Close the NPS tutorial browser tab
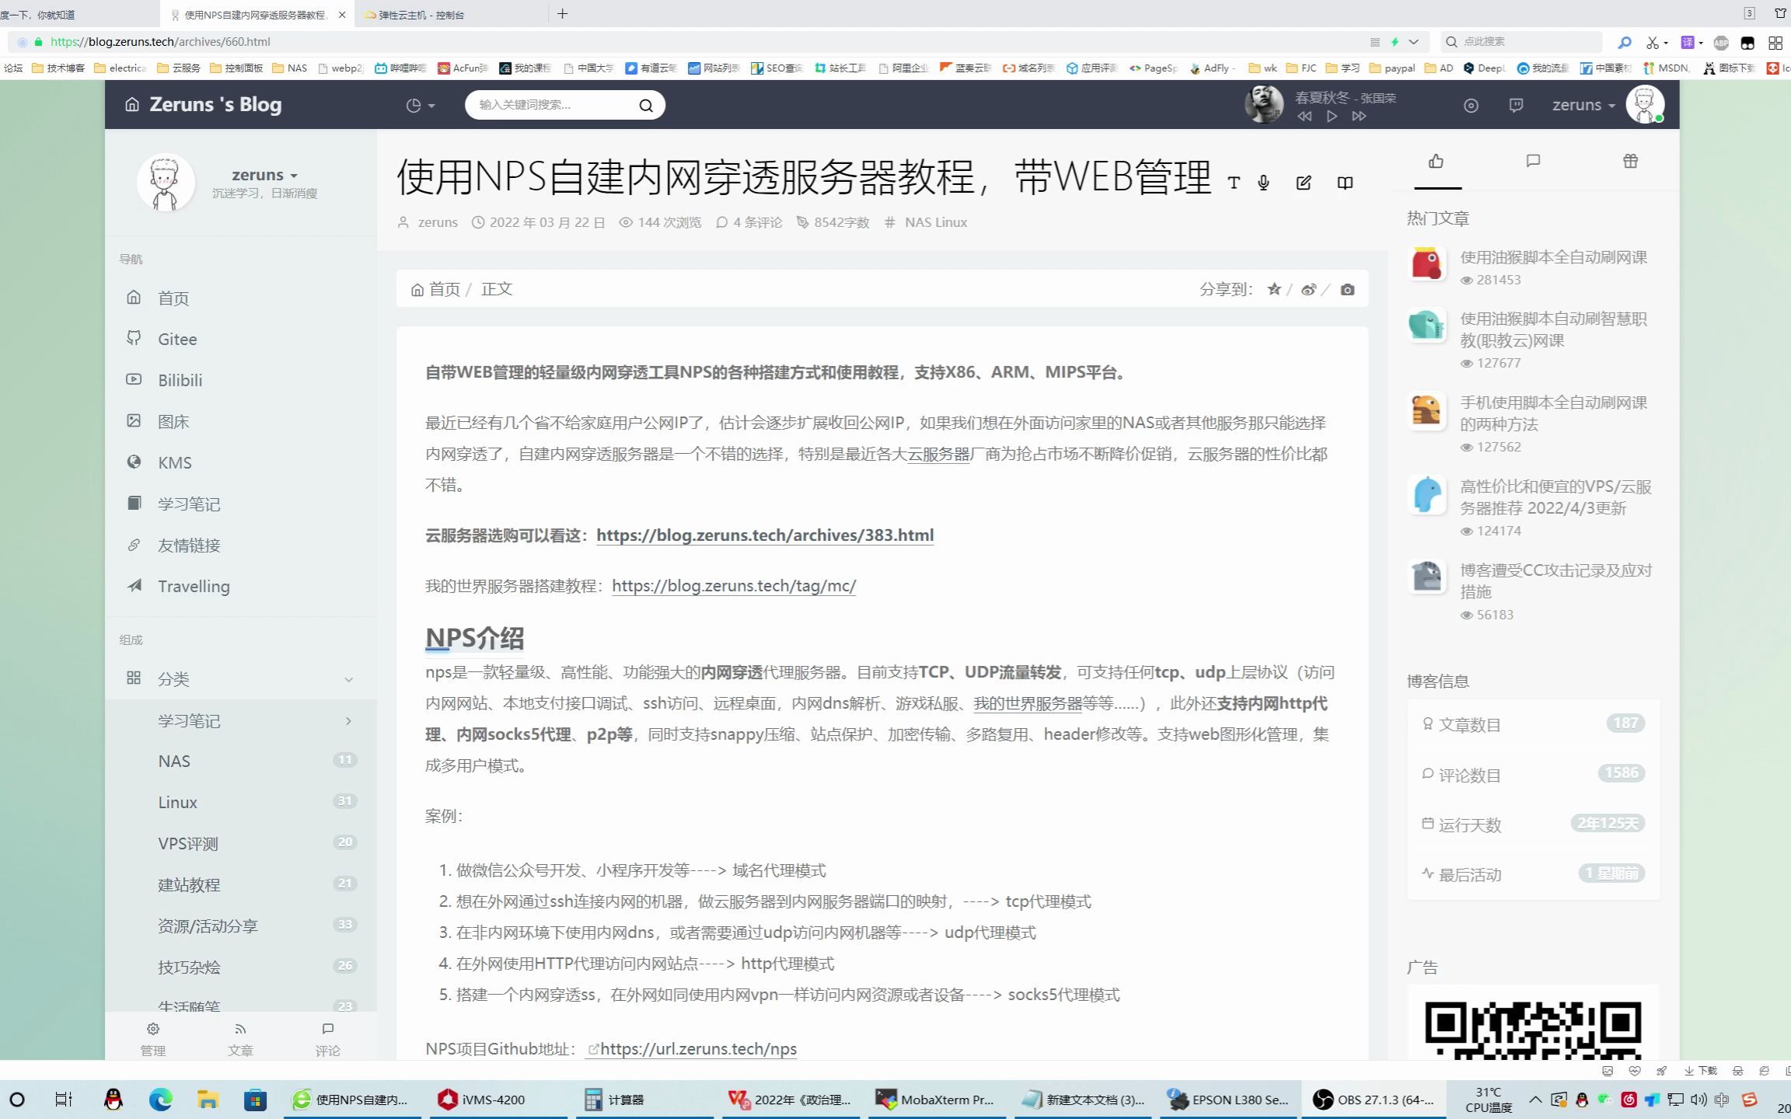Image resolution: width=1791 pixels, height=1119 pixels. (x=342, y=15)
